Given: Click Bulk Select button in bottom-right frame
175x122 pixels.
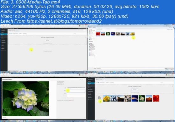Looking at the screenshot, I should (112, 83).
